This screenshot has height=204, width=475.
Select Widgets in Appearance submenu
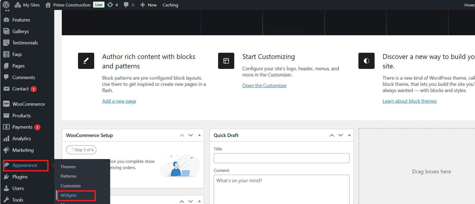[x=69, y=195]
